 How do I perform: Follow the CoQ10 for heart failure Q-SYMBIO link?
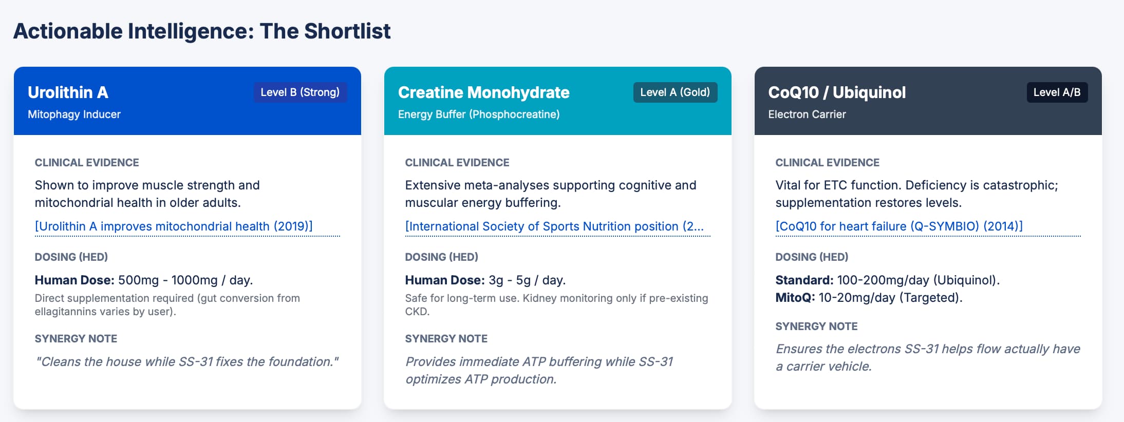pyautogui.click(x=899, y=226)
